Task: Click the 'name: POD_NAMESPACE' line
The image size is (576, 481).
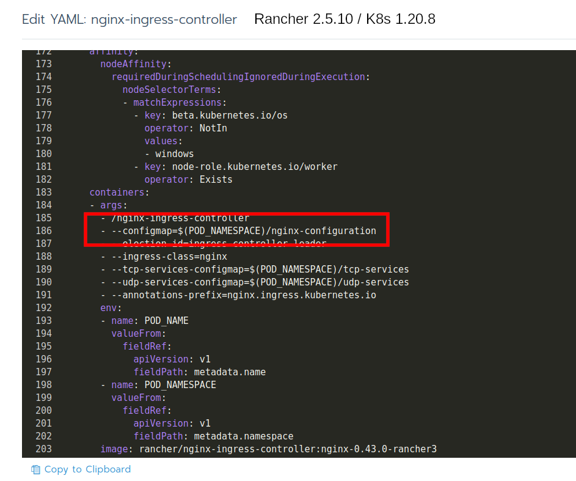Action: pyautogui.click(x=164, y=385)
